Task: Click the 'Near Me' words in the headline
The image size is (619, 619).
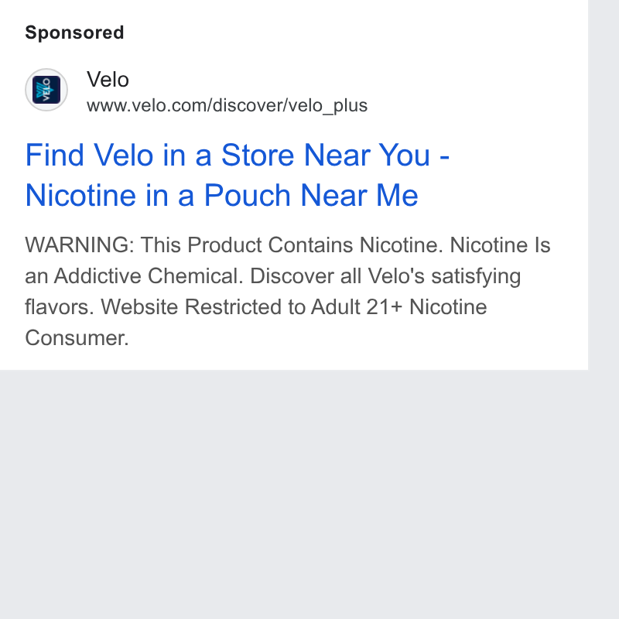Action: (x=359, y=195)
